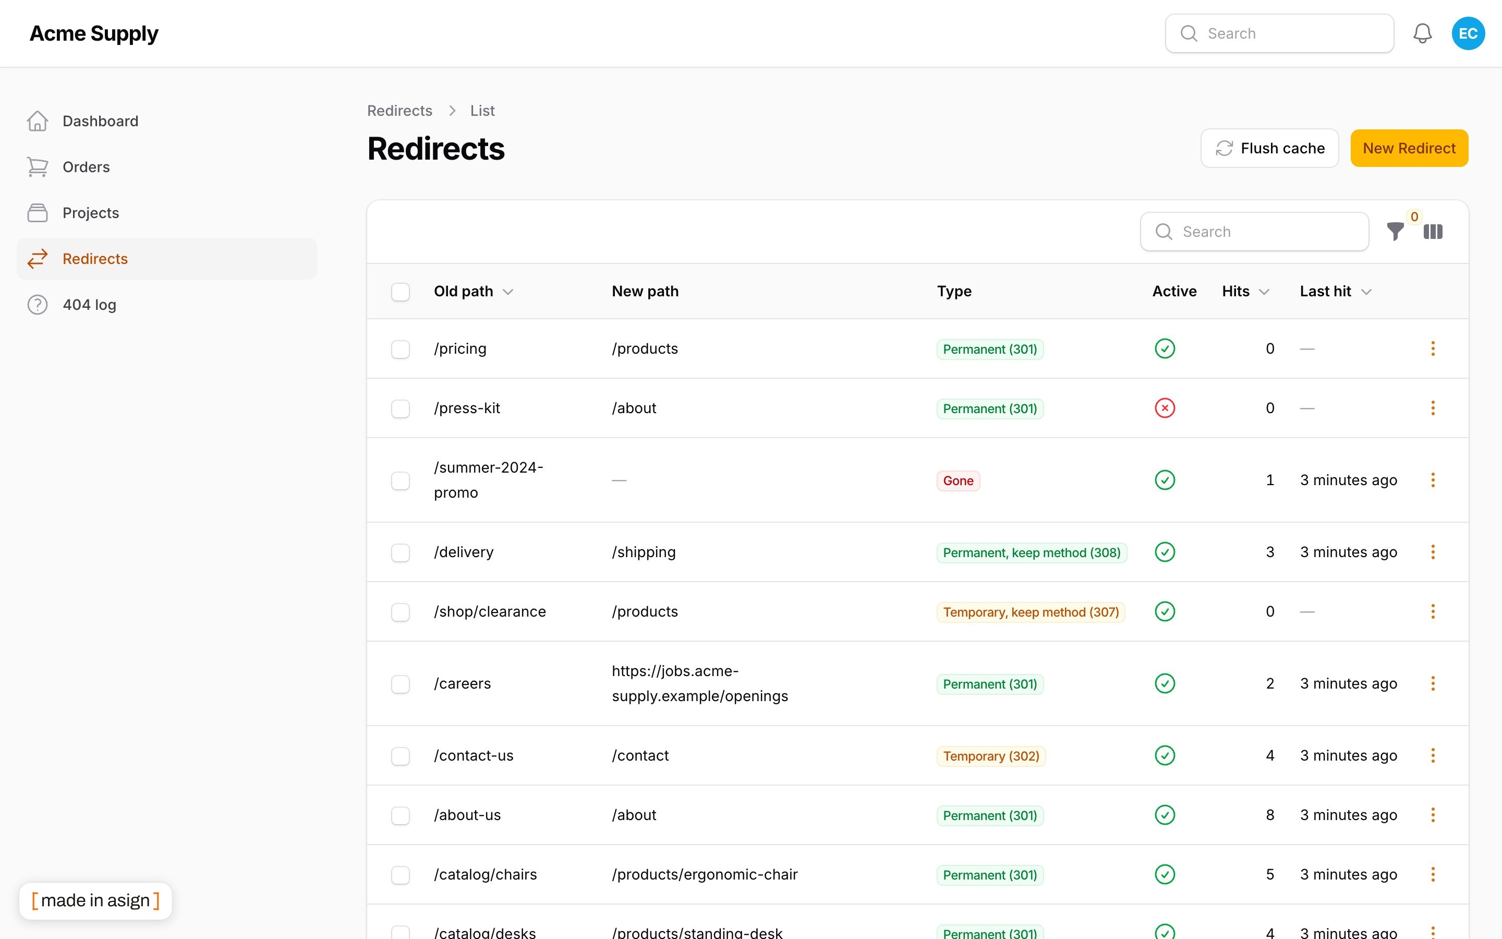Screen dimensions: 1502x939
Task: Open Projects in the sidebar
Action: click(x=166, y=213)
